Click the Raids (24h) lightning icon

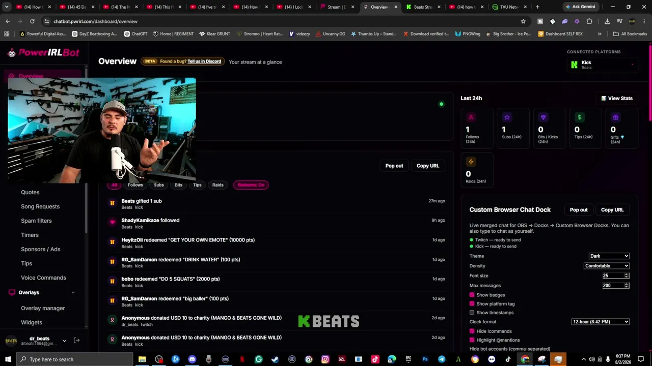point(471,162)
